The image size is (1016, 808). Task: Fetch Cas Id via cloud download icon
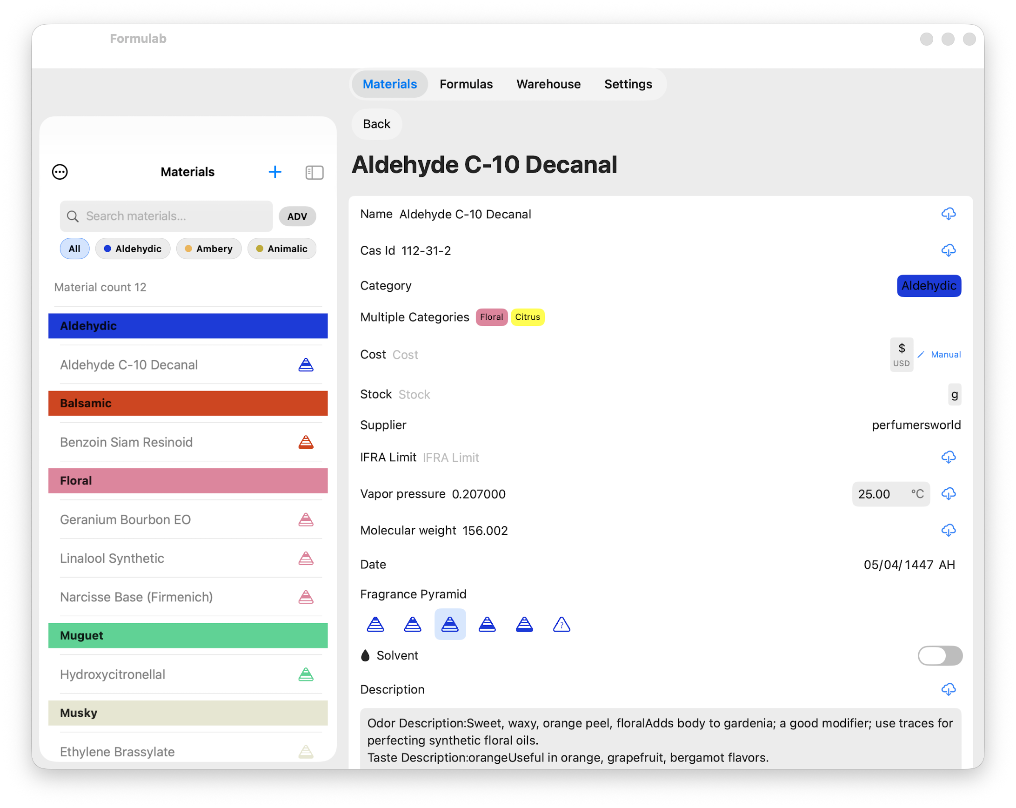pos(948,250)
